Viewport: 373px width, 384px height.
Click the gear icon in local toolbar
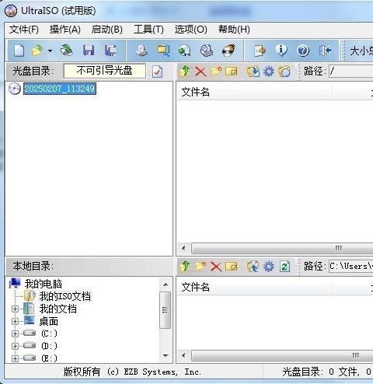pos(269,267)
